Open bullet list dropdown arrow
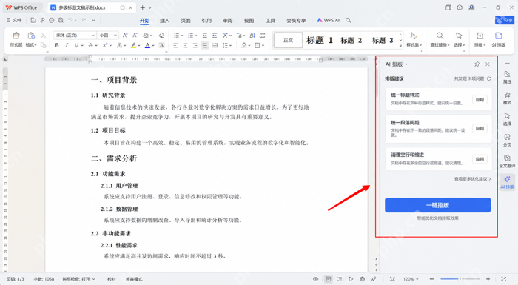Image resolution: width=518 pixels, height=285 pixels. pyautogui.click(x=182, y=36)
